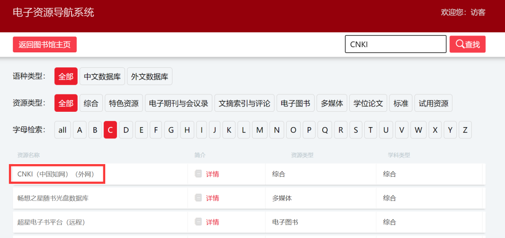View 详情 for 超星电子书平台（远程）
Screen dimensions: 505x238
click(x=212, y=222)
